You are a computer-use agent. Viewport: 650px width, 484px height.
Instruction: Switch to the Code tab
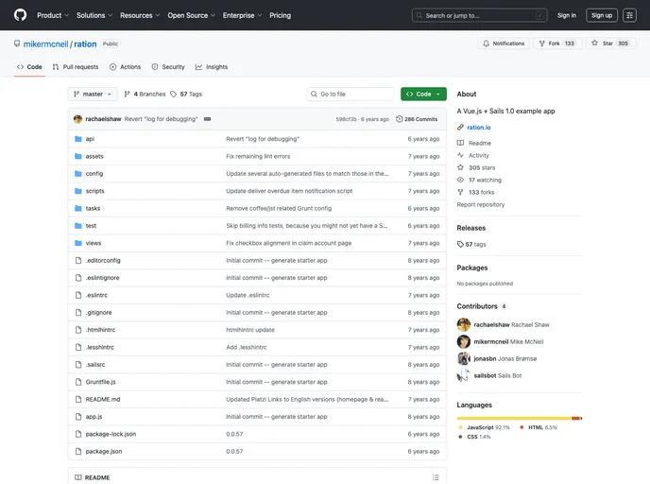(29, 67)
